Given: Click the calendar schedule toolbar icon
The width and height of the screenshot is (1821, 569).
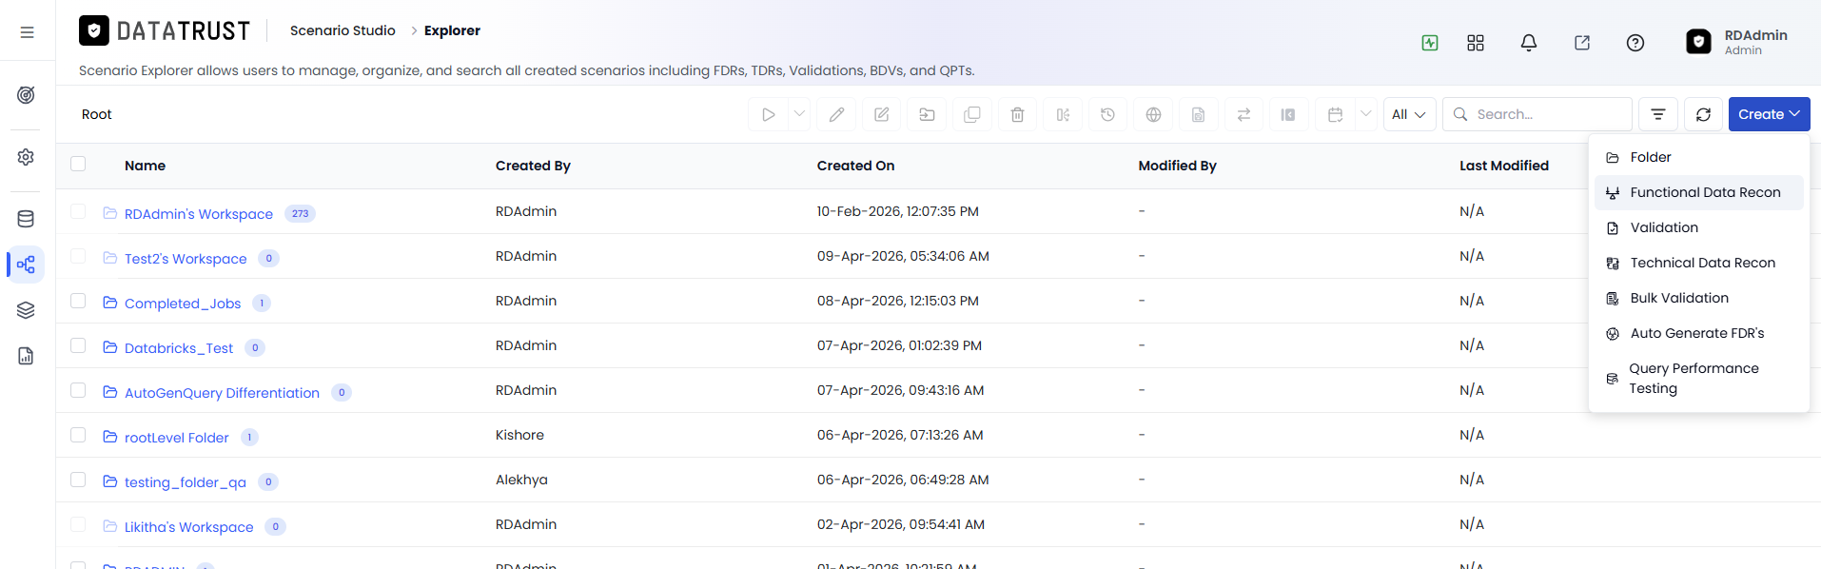Looking at the screenshot, I should click(1336, 114).
